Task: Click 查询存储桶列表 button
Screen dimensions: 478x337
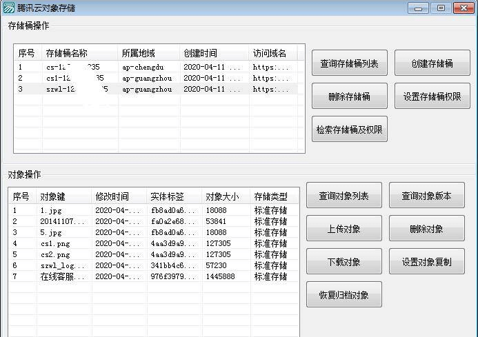Action: [349, 63]
